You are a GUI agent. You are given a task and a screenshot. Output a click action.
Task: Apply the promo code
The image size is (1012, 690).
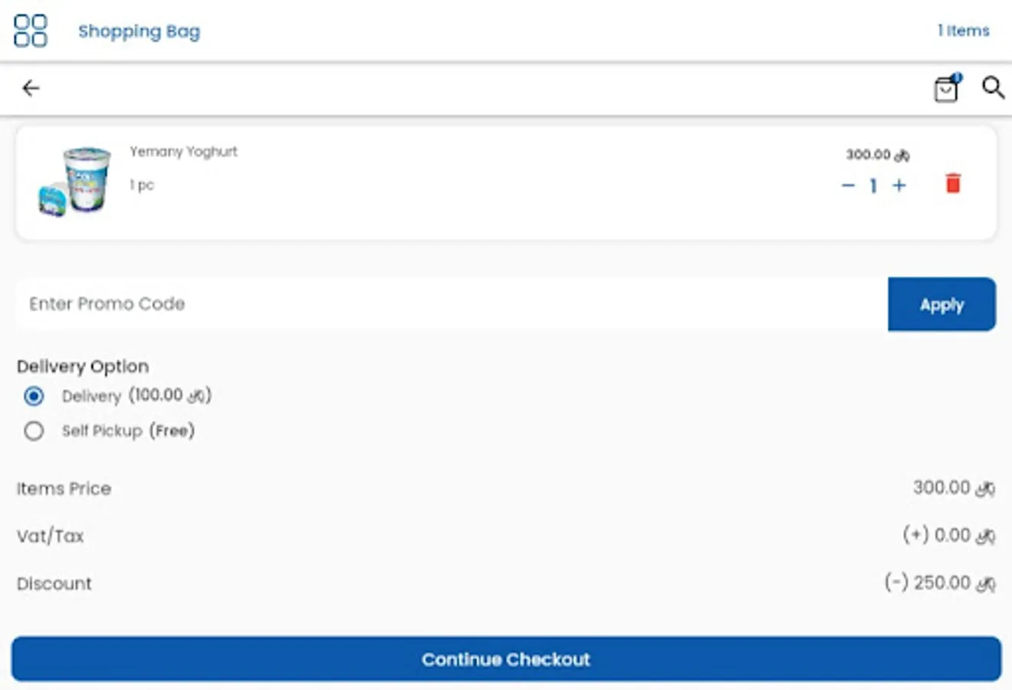[941, 304]
